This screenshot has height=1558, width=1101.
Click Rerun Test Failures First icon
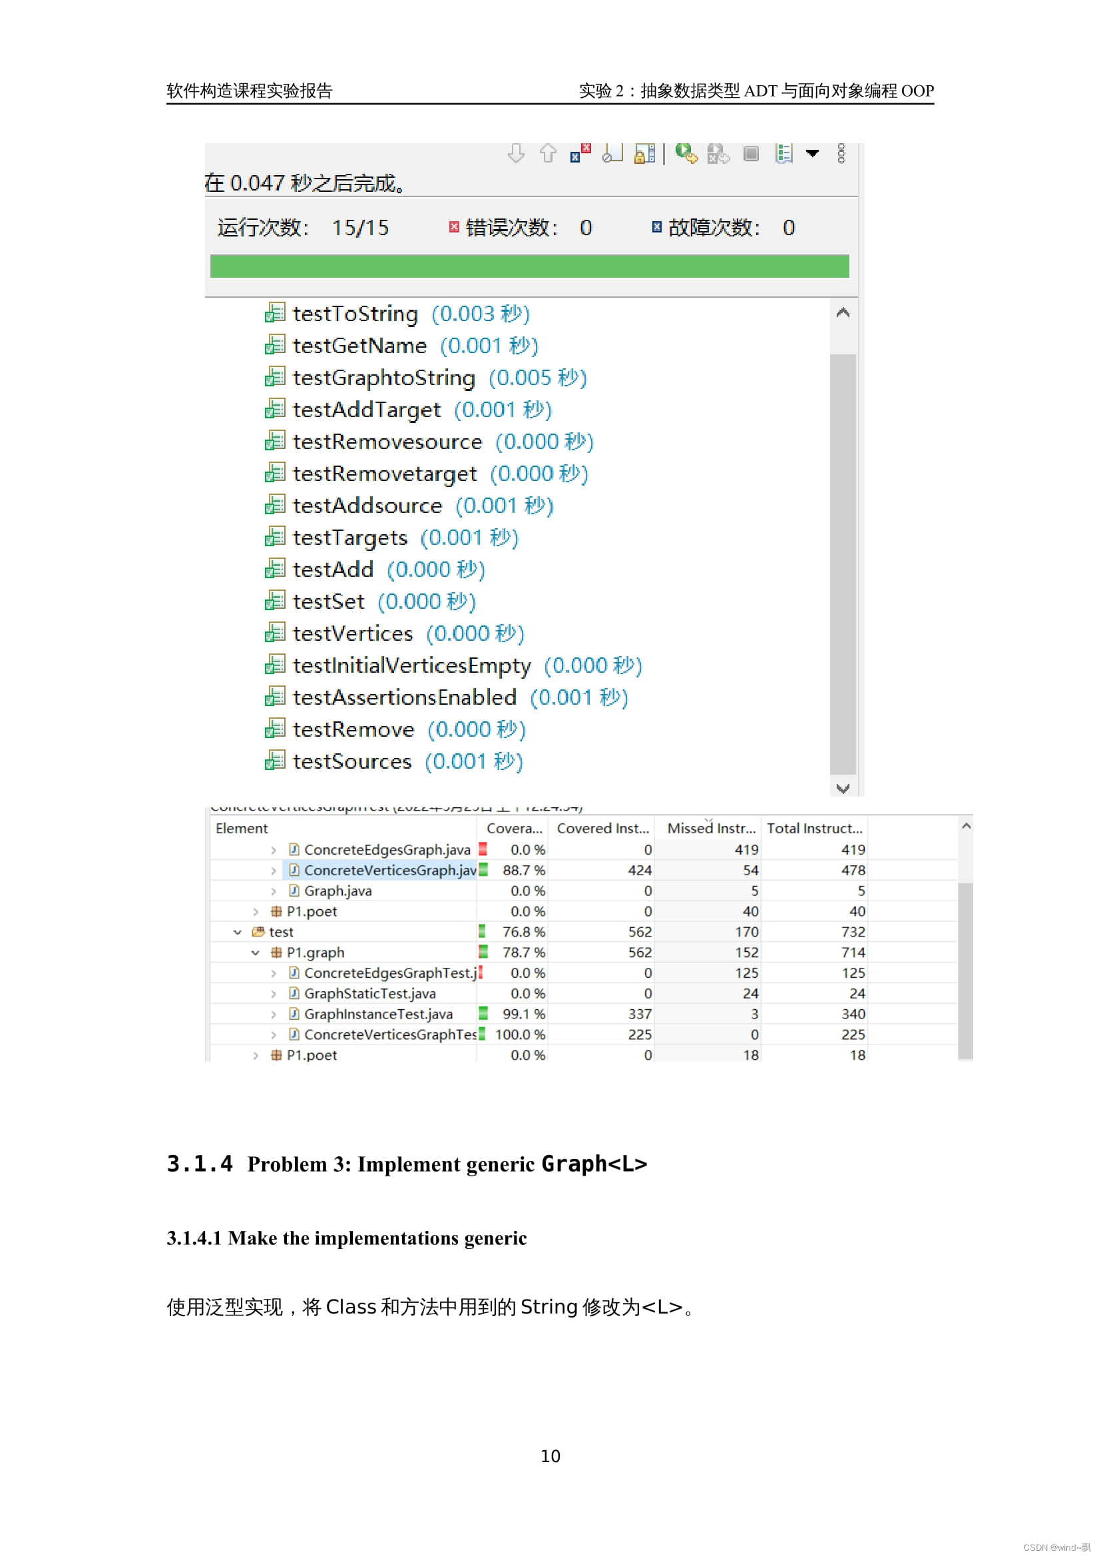click(x=718, y=154)
